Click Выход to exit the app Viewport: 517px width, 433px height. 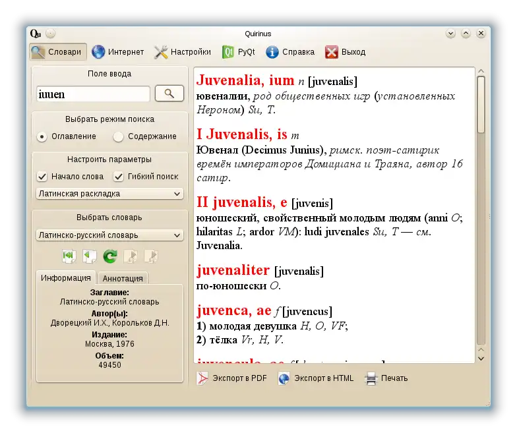[x=346, y=52]
